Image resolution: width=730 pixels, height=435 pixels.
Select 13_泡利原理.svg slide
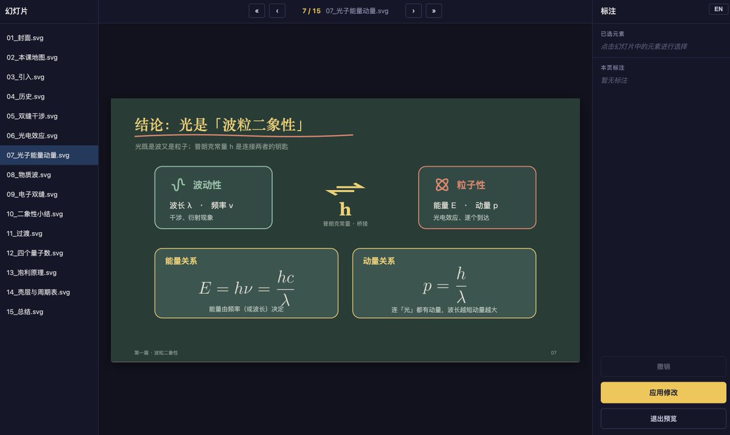coord(49,273)
